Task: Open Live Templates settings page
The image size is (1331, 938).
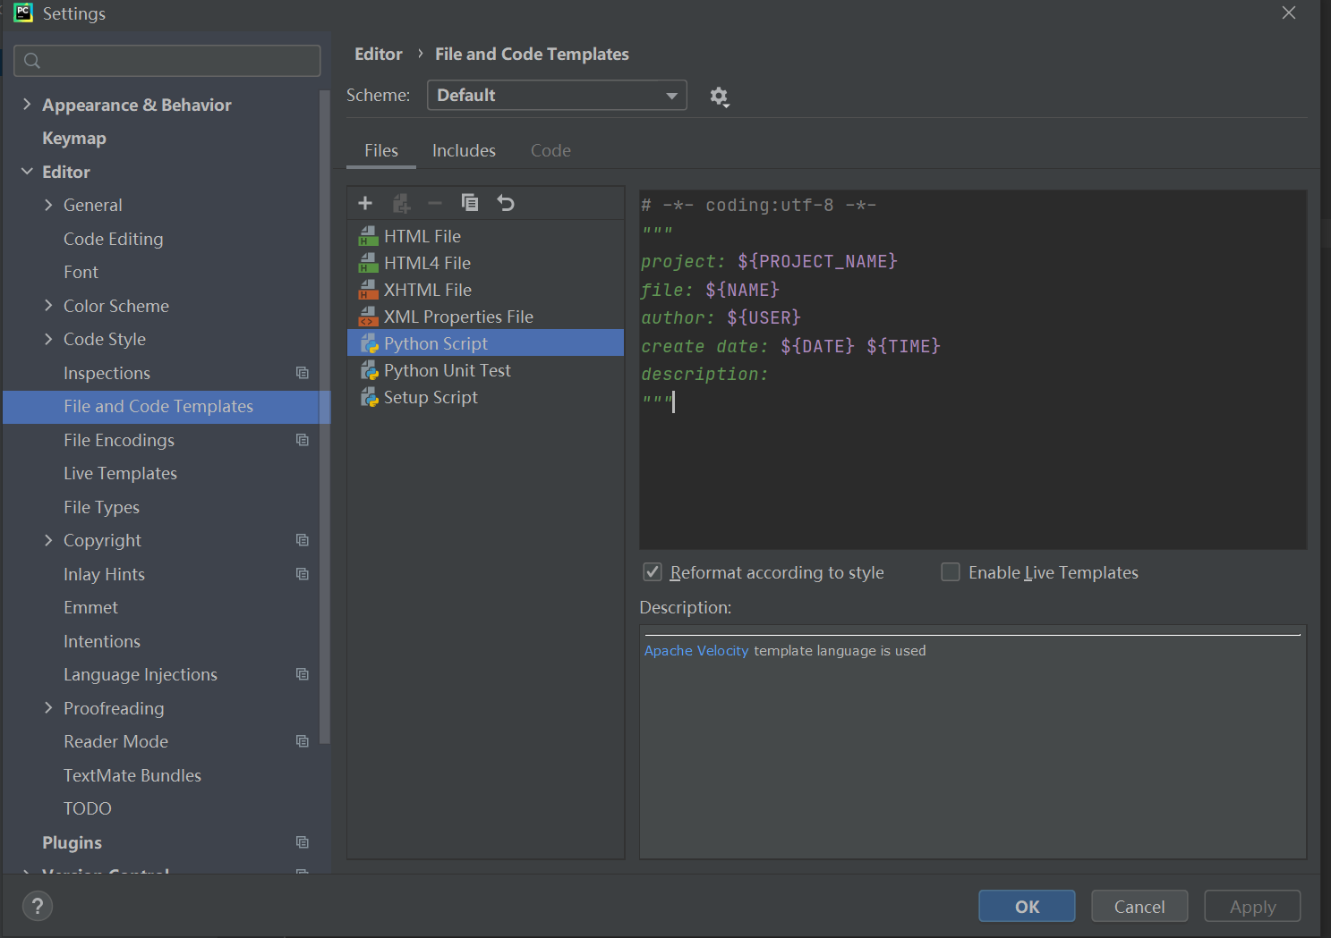Action: point(120,473)
